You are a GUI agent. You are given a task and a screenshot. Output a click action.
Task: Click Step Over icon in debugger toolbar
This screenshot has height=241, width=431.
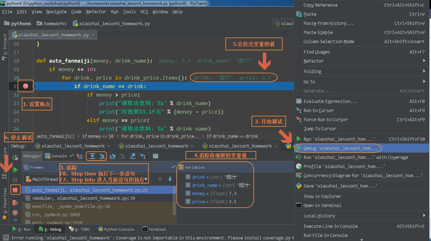[92, 156]
